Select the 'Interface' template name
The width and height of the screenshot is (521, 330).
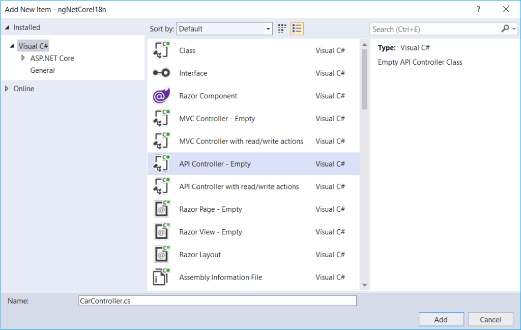193,73
